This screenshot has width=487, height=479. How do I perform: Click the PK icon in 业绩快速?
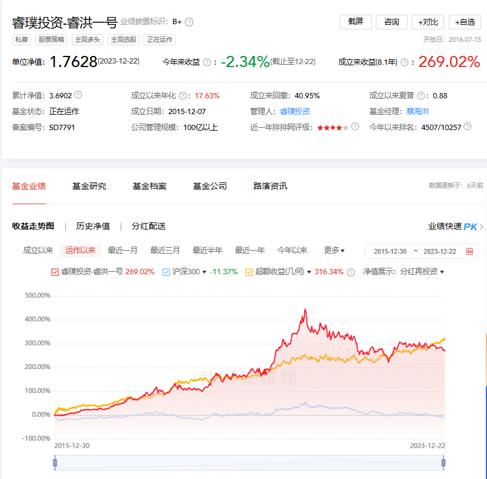(x=470, y=227)
